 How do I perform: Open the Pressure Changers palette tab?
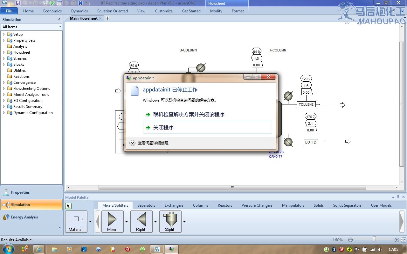point(257,205)
